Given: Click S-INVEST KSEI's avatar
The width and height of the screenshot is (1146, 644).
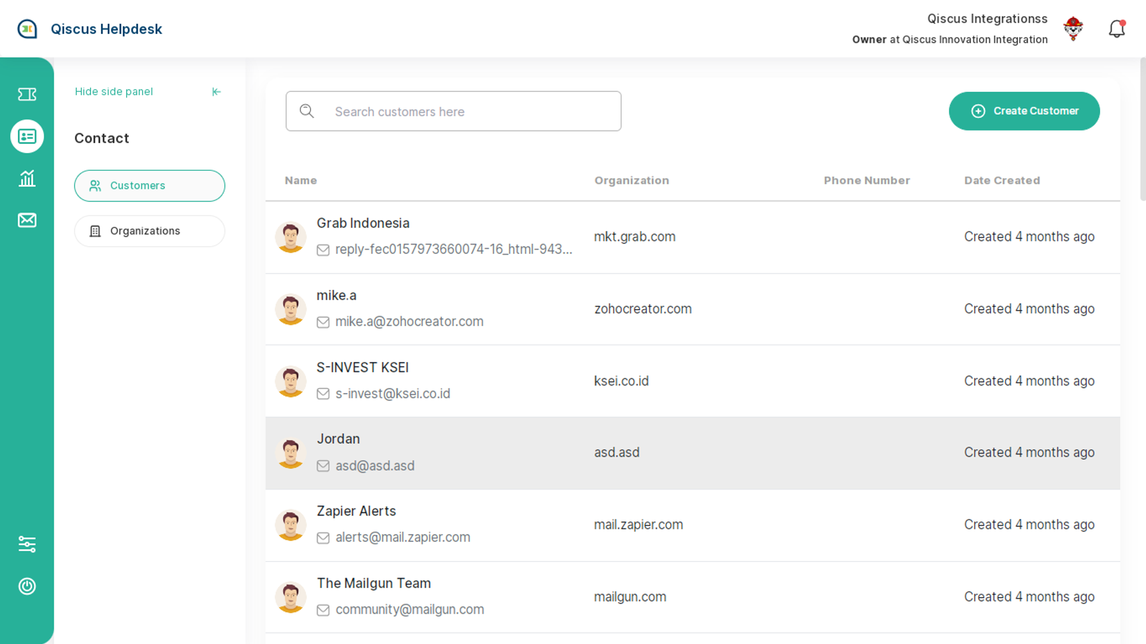Looking at the screenshot, I should click(291, 382).
